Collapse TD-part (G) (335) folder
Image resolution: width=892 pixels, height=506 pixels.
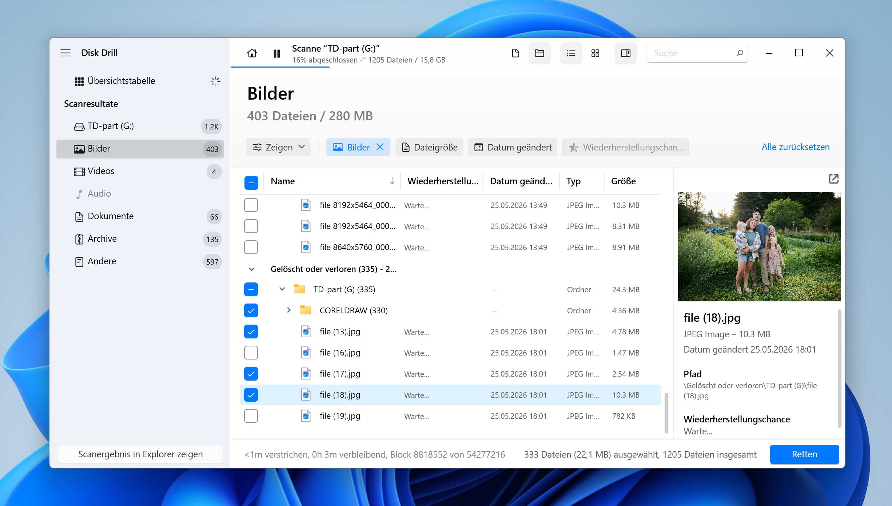tap(282, 289)
